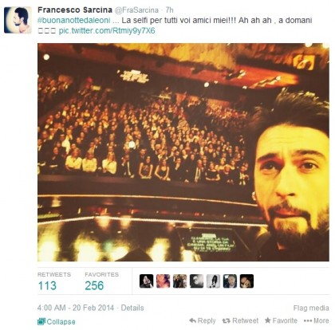Screen dimensions: 335x330
Task: Click the Francesco Sarcina display name
Action: 75,10
